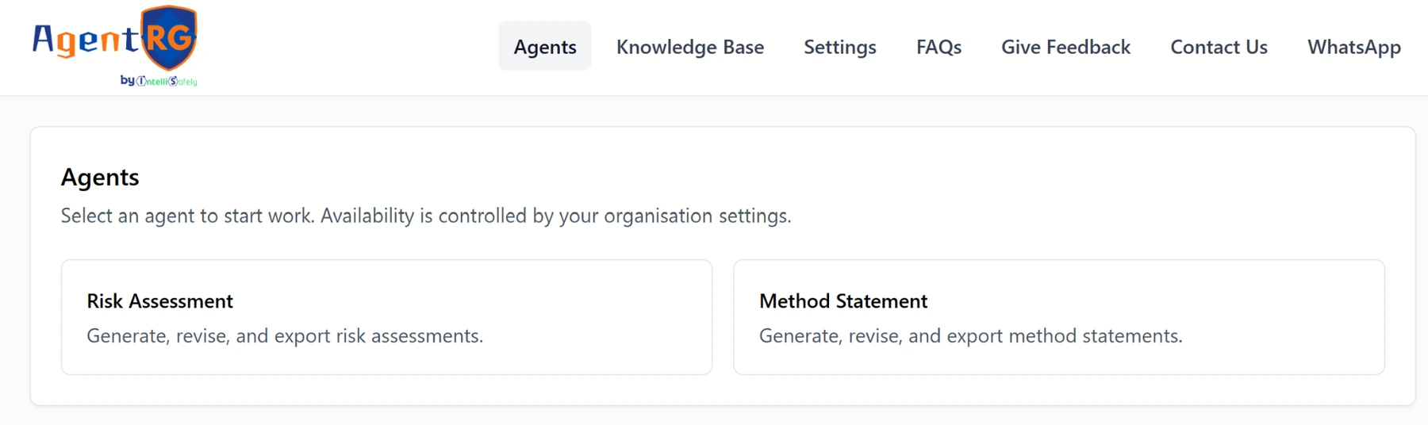Go to Knowledge Base page
Image resolution: width=1428 pixels, height=425 pixels.
tap(690, 47)
